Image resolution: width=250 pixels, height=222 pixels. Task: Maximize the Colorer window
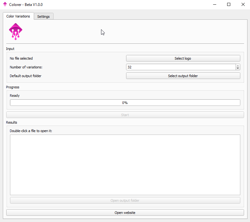[229, 5]
